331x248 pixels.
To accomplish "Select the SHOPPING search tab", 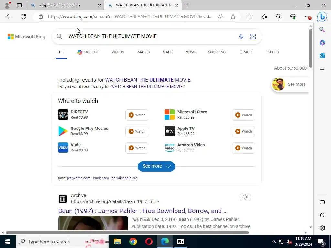I will 217,52.
